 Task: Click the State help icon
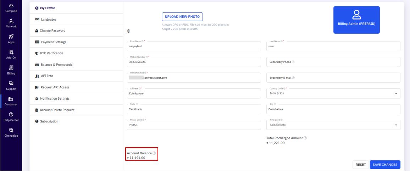pos(137,104)
